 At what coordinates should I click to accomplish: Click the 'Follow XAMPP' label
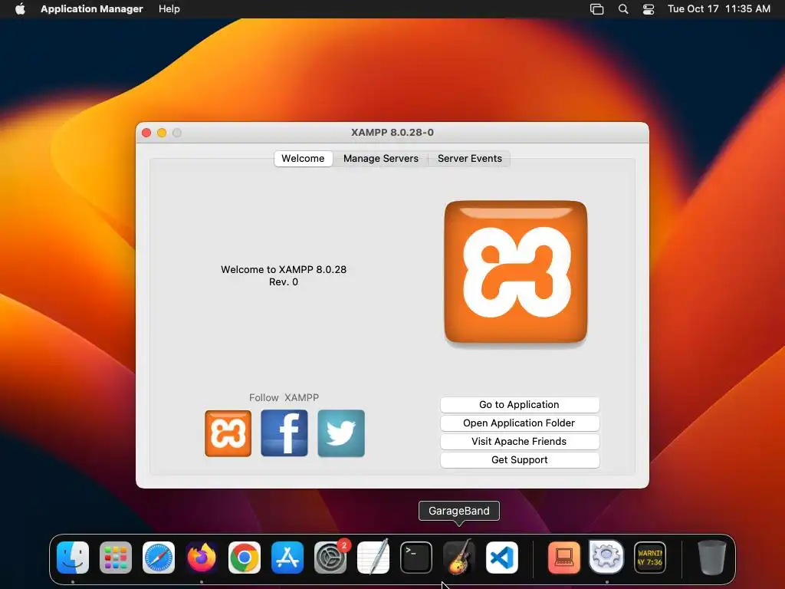click(x=284, y=398)
